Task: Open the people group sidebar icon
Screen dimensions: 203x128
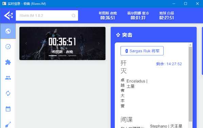Action: 8,78
